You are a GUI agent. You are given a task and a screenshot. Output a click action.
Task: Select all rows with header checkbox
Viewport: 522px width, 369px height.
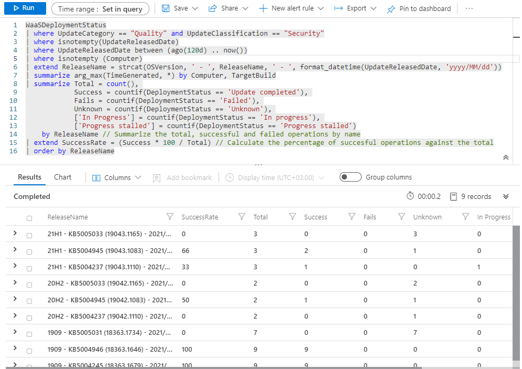(29, 218)
